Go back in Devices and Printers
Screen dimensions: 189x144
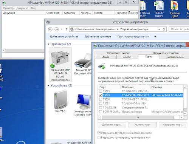pos(50,29)
